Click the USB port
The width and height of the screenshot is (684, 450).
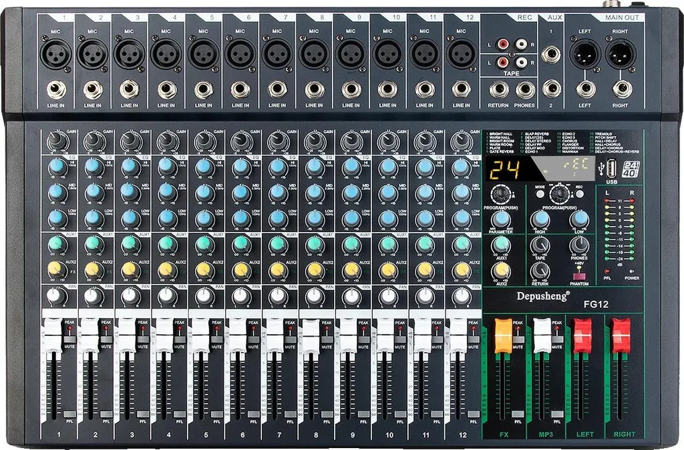pyautogui.click(x=612, y=167)
